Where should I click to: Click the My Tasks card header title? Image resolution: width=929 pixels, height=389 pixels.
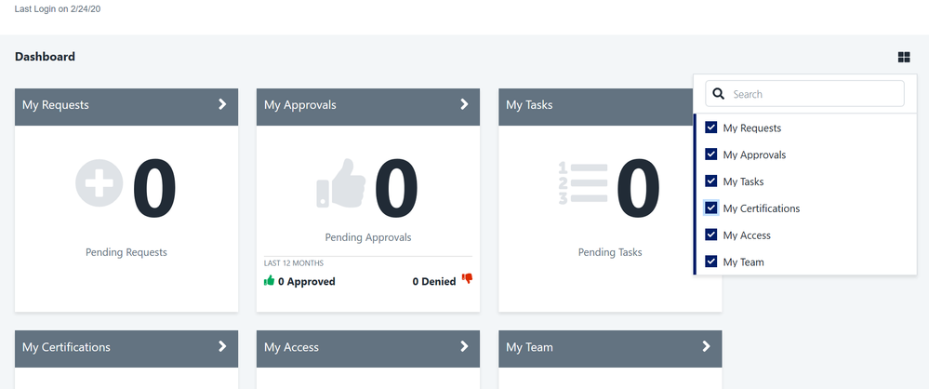click(x=529, y=105)
